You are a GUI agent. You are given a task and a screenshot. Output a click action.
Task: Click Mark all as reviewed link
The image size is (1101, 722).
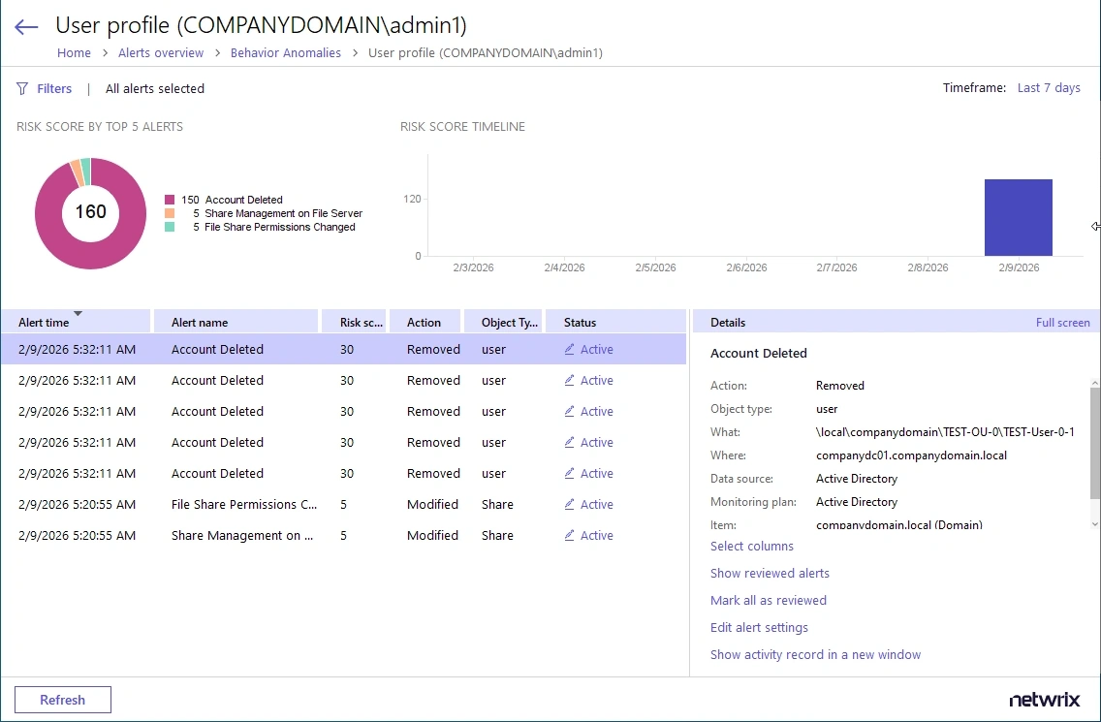click(x=768, y=601)
